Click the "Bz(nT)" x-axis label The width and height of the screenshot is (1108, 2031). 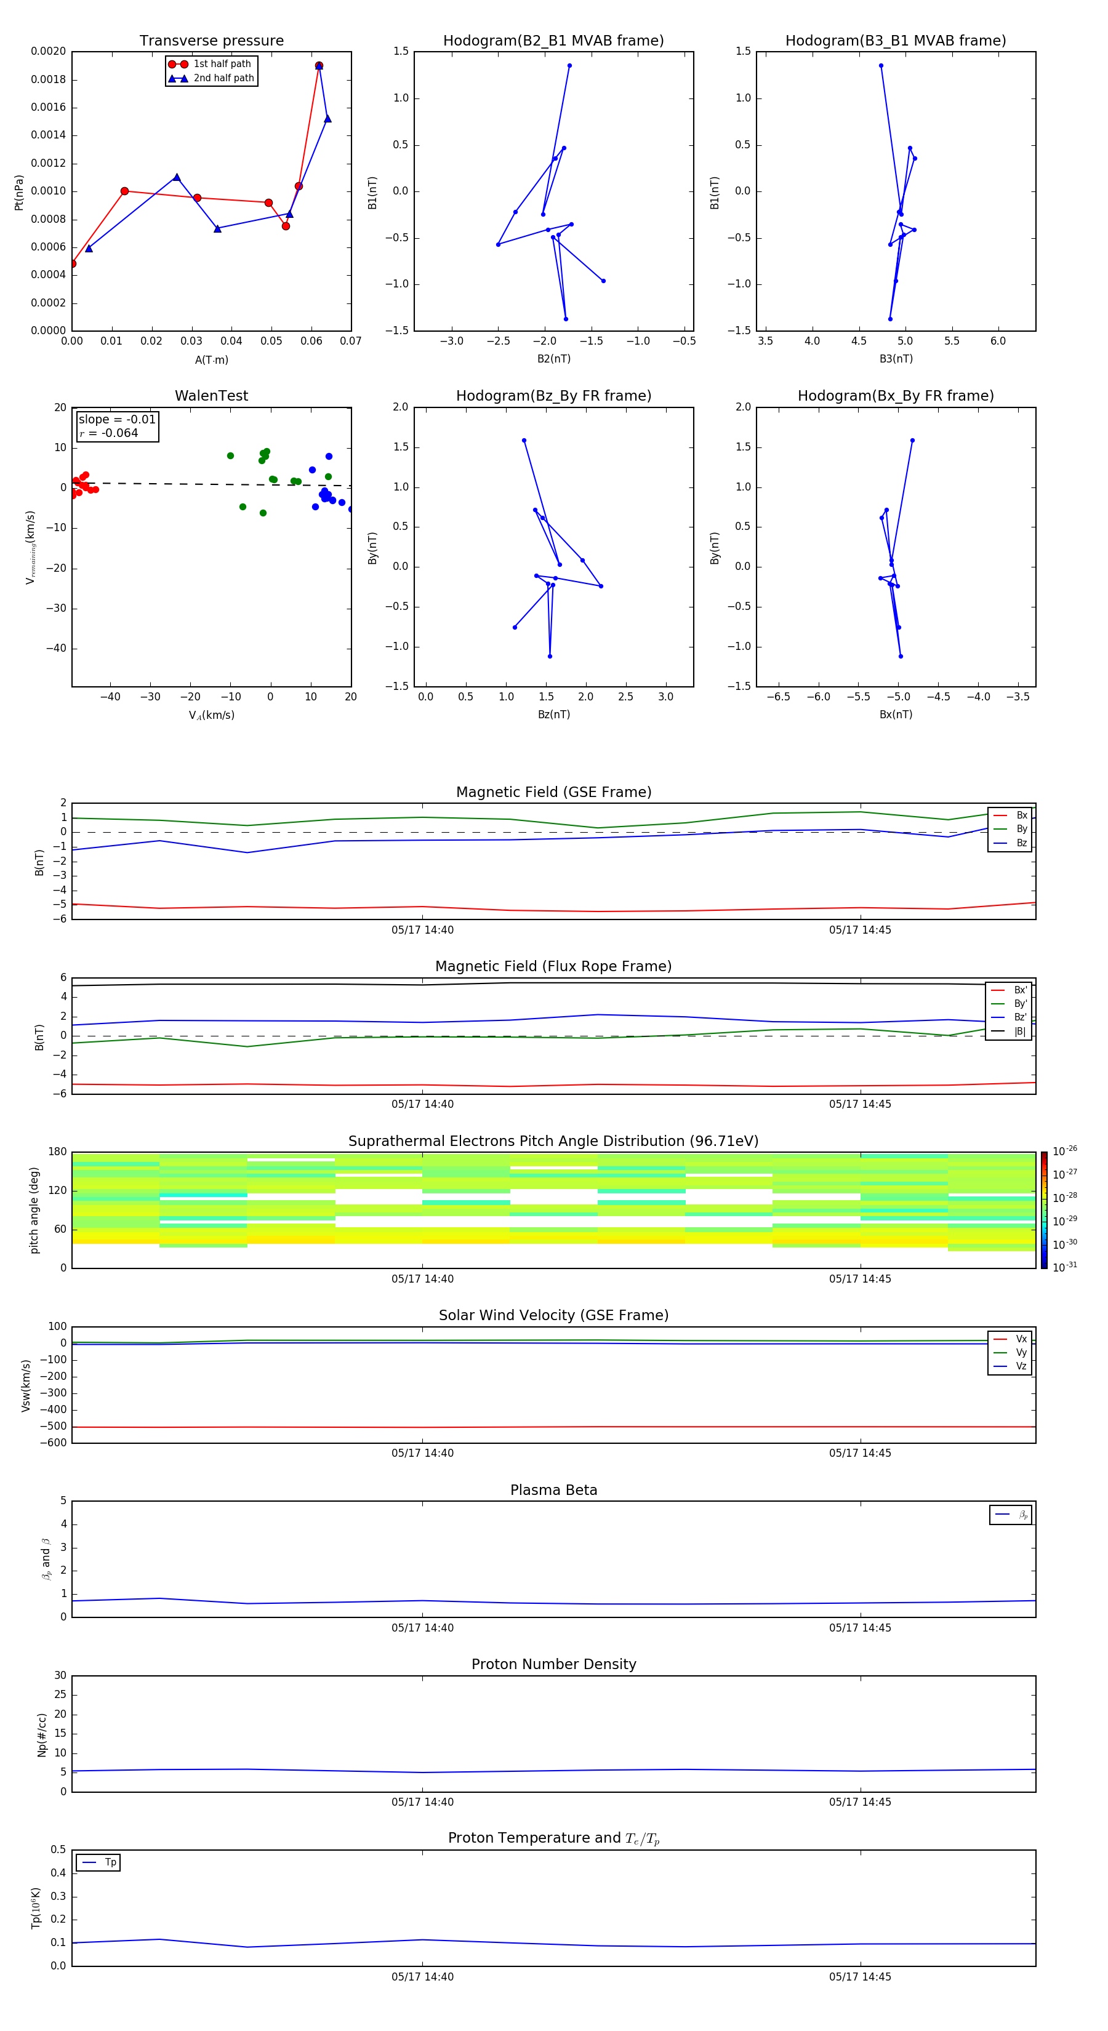pyautogui.click(x=553, y=715)
